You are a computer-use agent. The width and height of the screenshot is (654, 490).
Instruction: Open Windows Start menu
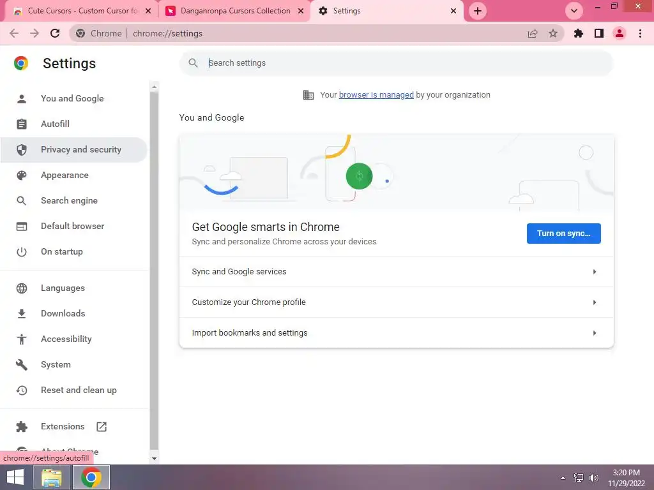pyautogui.click(x=15, y=477)
